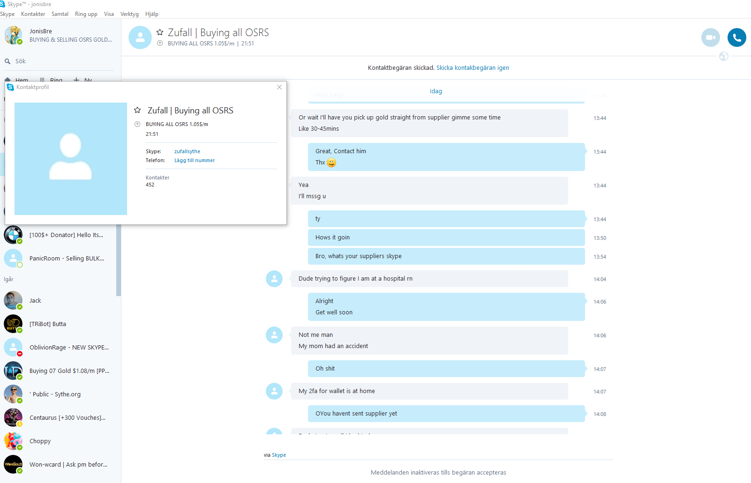This screenshot has height=483, width=751.
Task: Click the Idag date separator
Action: [x=436, y=91]
